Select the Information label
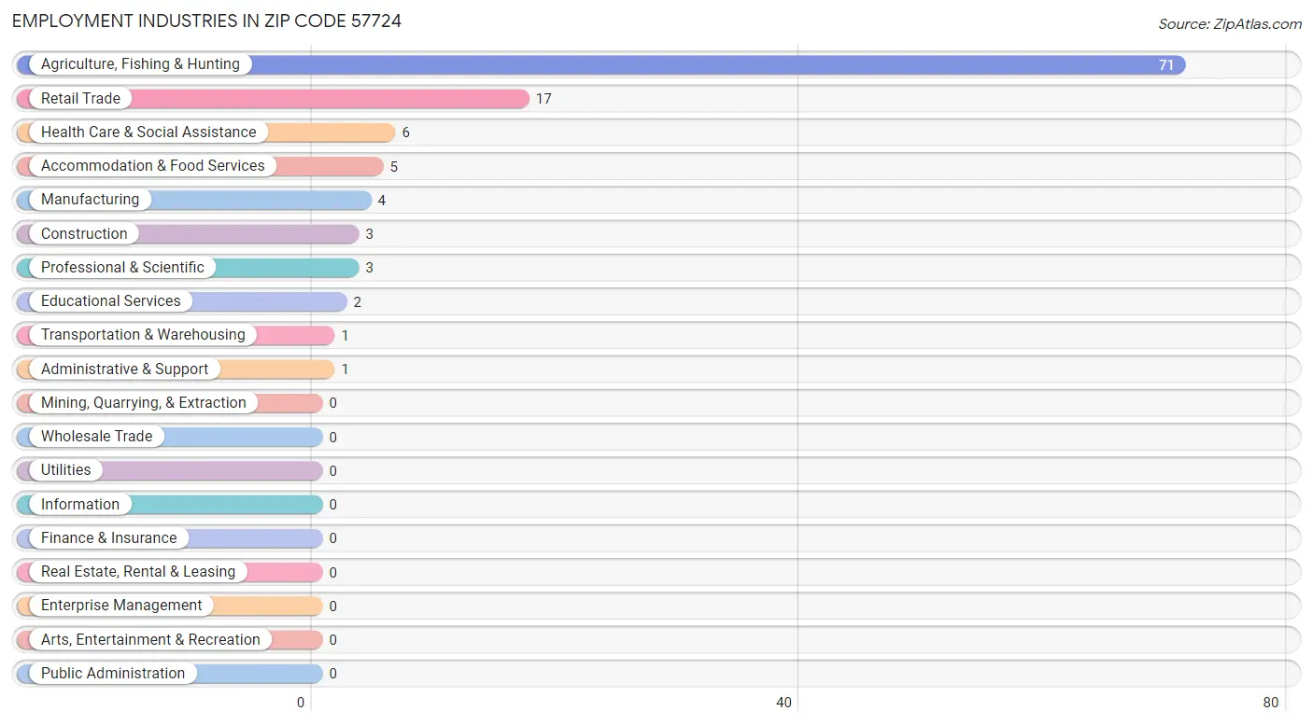 [x=80, y=505]
